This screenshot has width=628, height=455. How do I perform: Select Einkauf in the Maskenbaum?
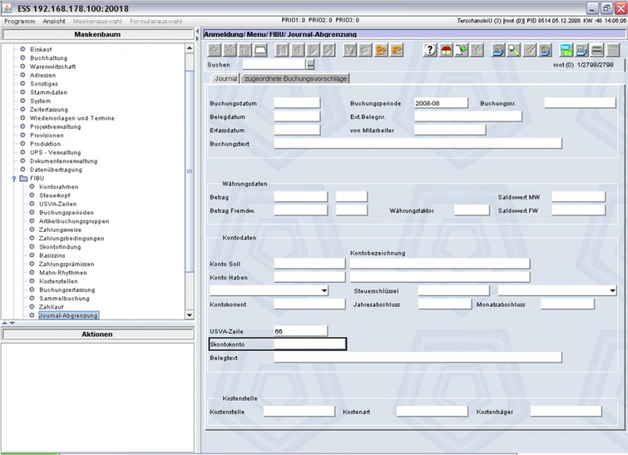41,50
